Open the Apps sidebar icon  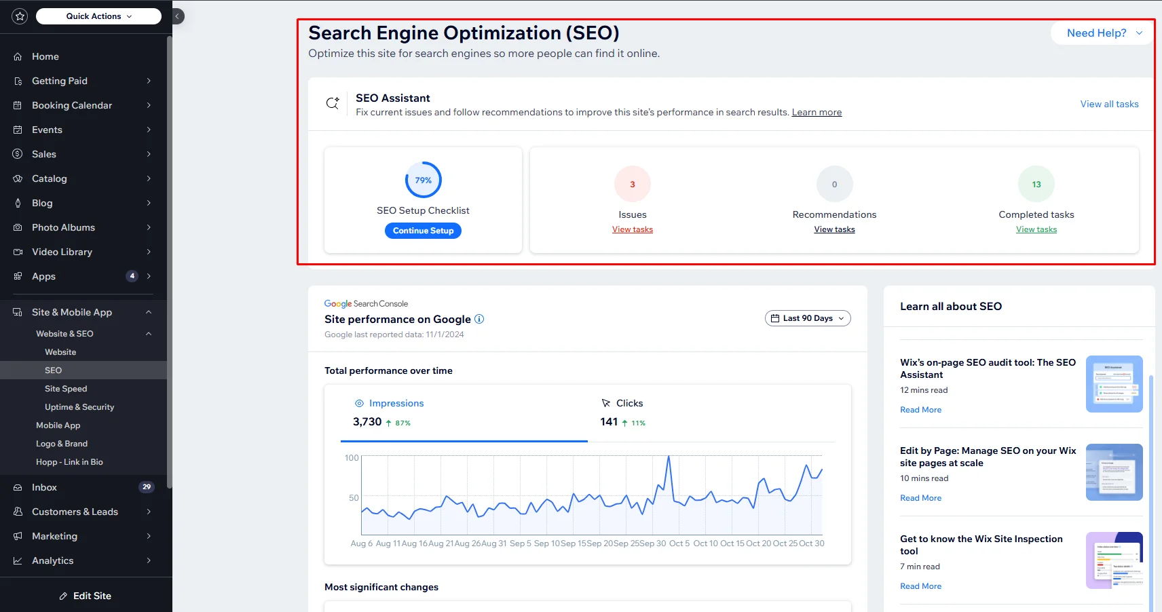point(18,276)
